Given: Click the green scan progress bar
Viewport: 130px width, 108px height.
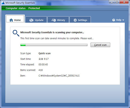Looking at the screenshot, I should (54, 45).
